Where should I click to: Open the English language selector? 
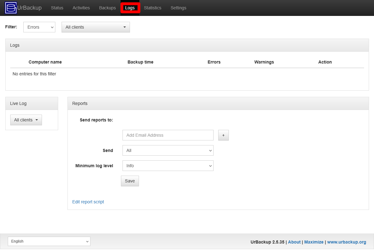click(49, 241)
